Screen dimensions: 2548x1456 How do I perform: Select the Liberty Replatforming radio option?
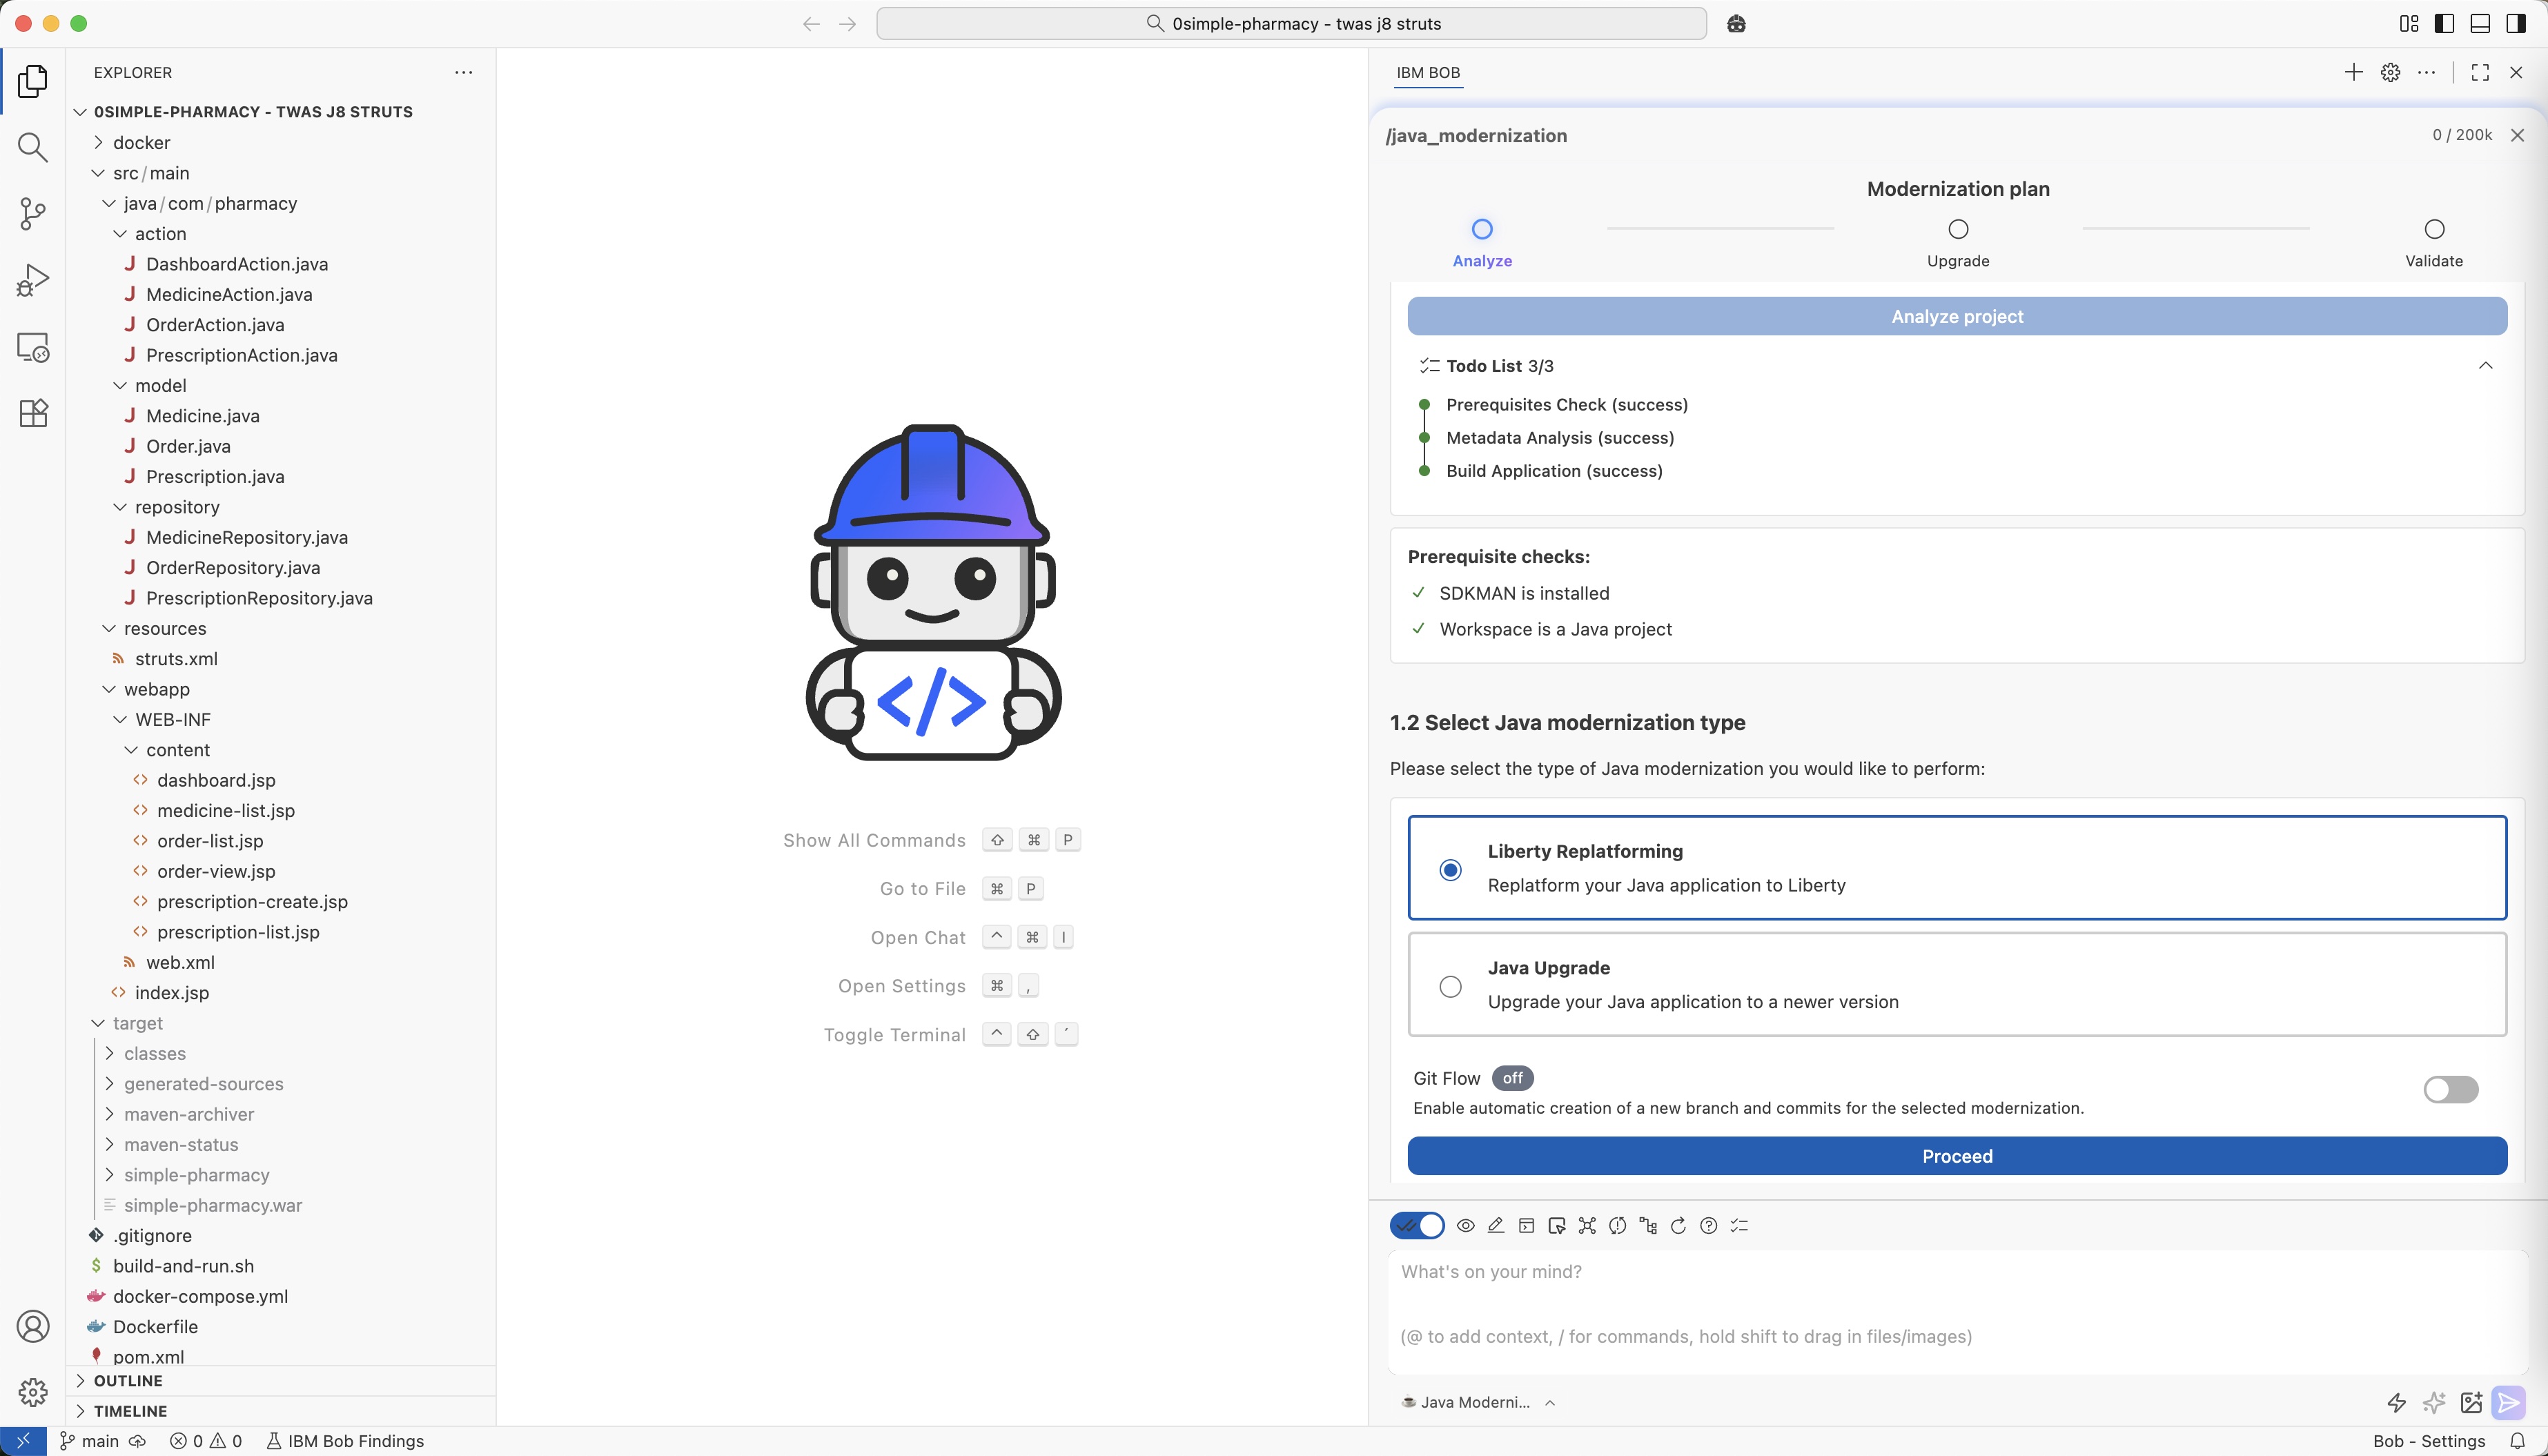1450,870
